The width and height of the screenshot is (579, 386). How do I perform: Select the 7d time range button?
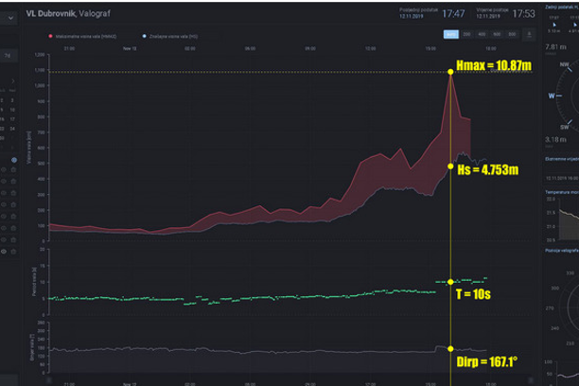(x=8, y=56)
